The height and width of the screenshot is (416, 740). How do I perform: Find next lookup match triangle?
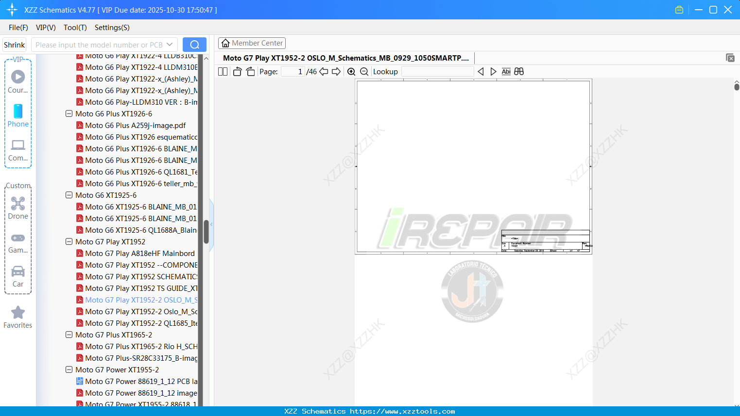pyautogui.click(x=493, y=72)
